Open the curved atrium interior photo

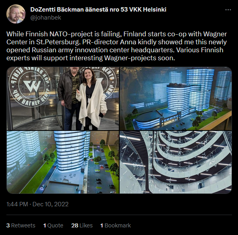click(x=176, y=162)
